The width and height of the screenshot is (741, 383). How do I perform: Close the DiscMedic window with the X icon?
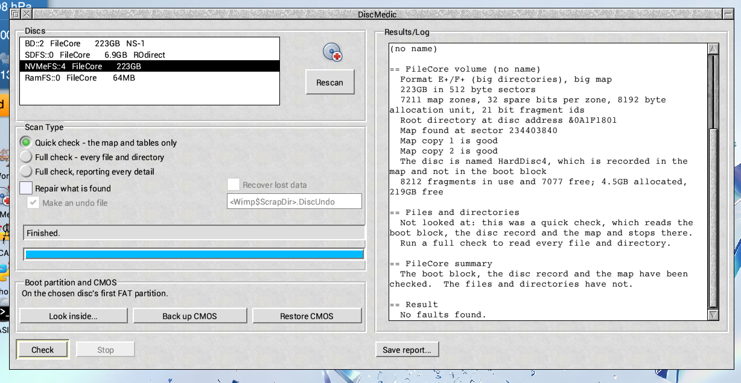coord(26,14)
